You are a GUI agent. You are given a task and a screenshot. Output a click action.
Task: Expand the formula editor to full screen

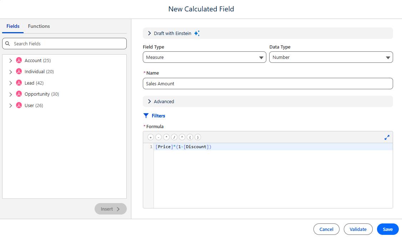pos(387,137)
